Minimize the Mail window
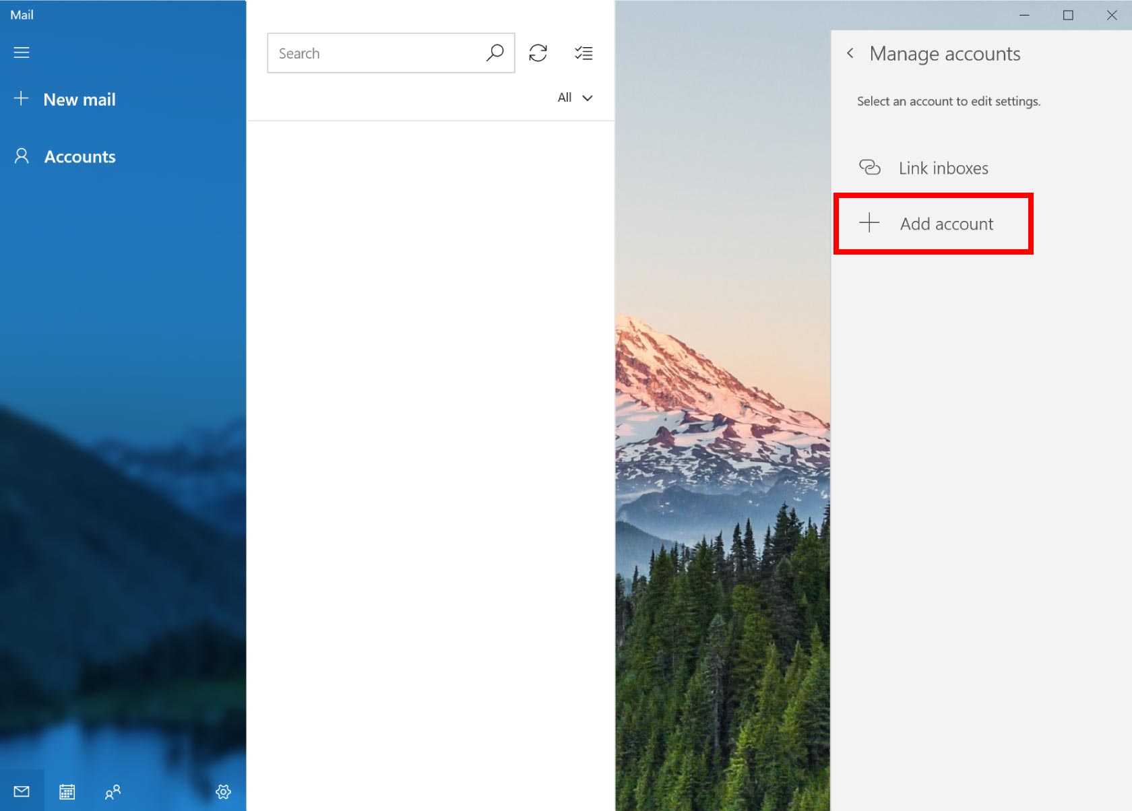The height and width of the screenshot is (811, 1132). pyautogui.click(x=1024, y=15)
